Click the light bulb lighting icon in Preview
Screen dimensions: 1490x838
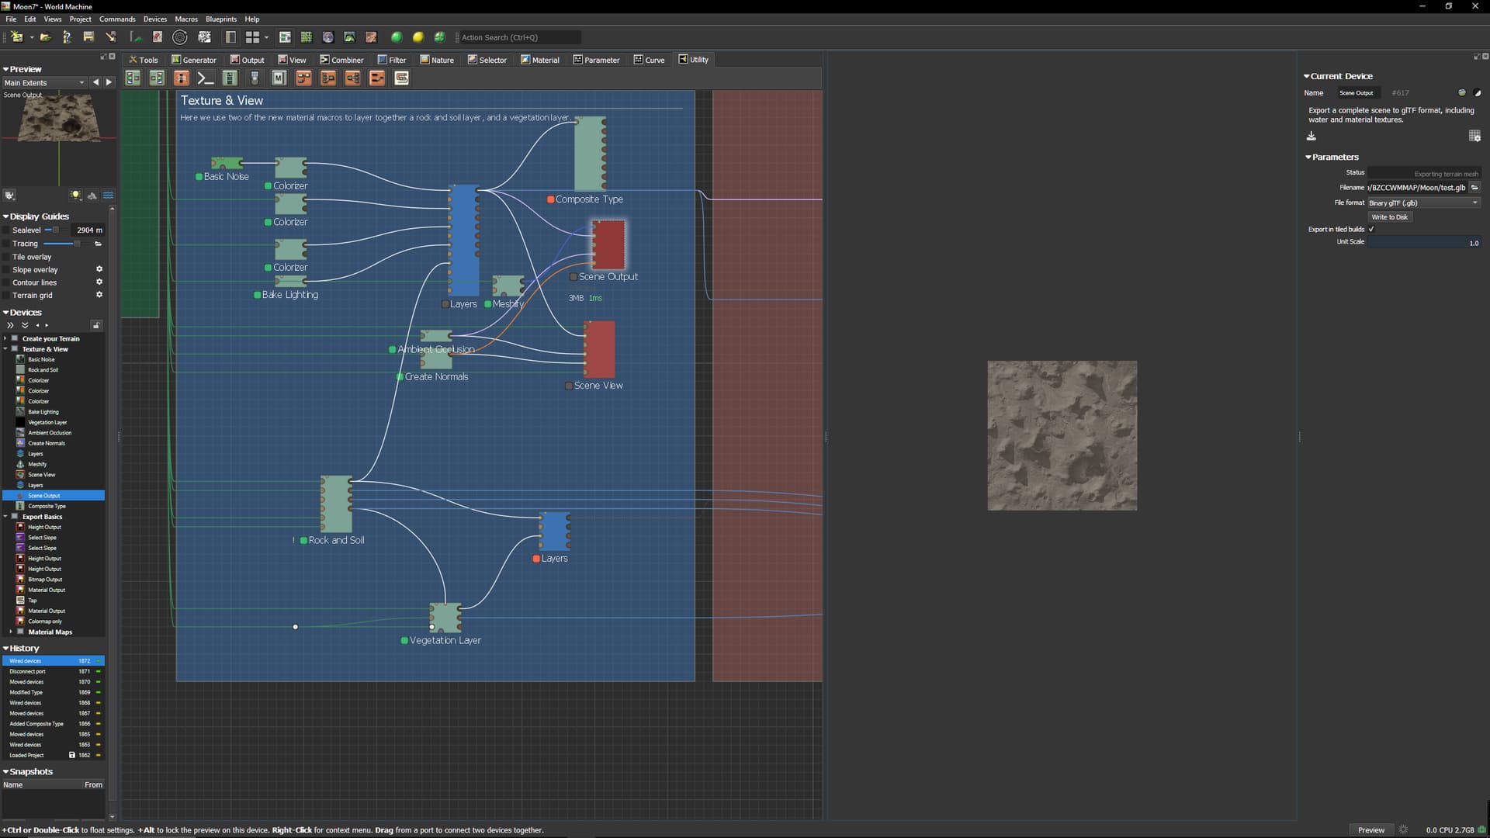pyautogui.click(x=76, y=196)
